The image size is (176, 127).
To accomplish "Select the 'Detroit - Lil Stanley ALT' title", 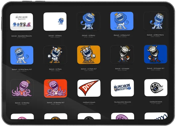I will pyautogui.click(x=56, y=103).
